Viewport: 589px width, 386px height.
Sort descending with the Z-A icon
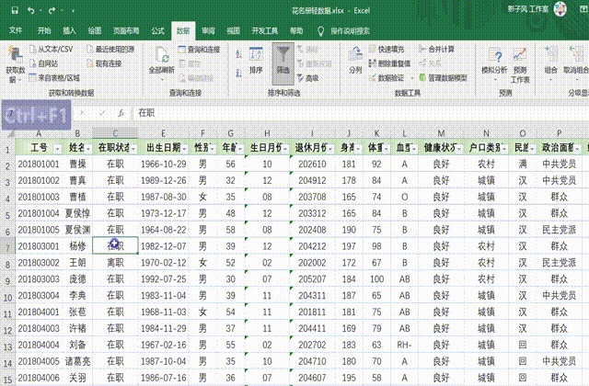coord(239,73)
